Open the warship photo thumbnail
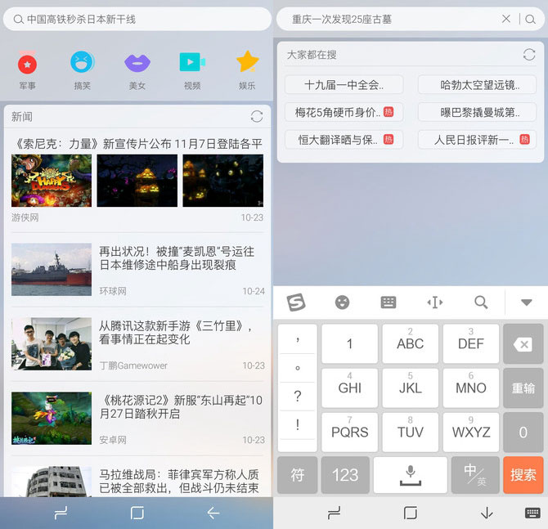This screenshot has width=548, height=529. (52, 269)
